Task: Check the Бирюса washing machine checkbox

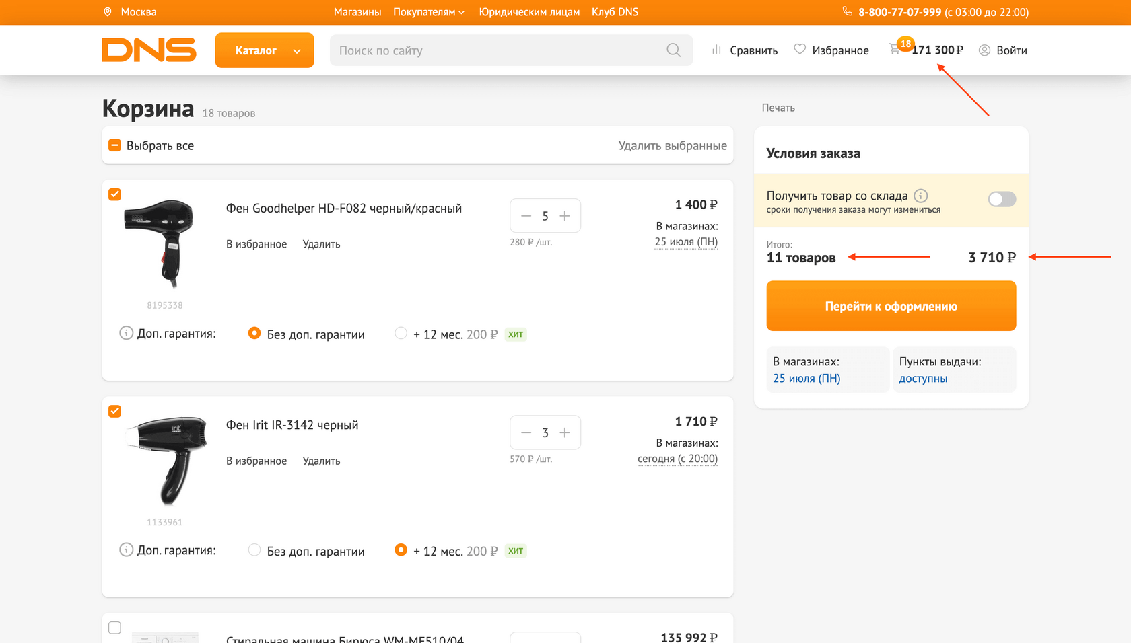Action: (x=114, y=628)
